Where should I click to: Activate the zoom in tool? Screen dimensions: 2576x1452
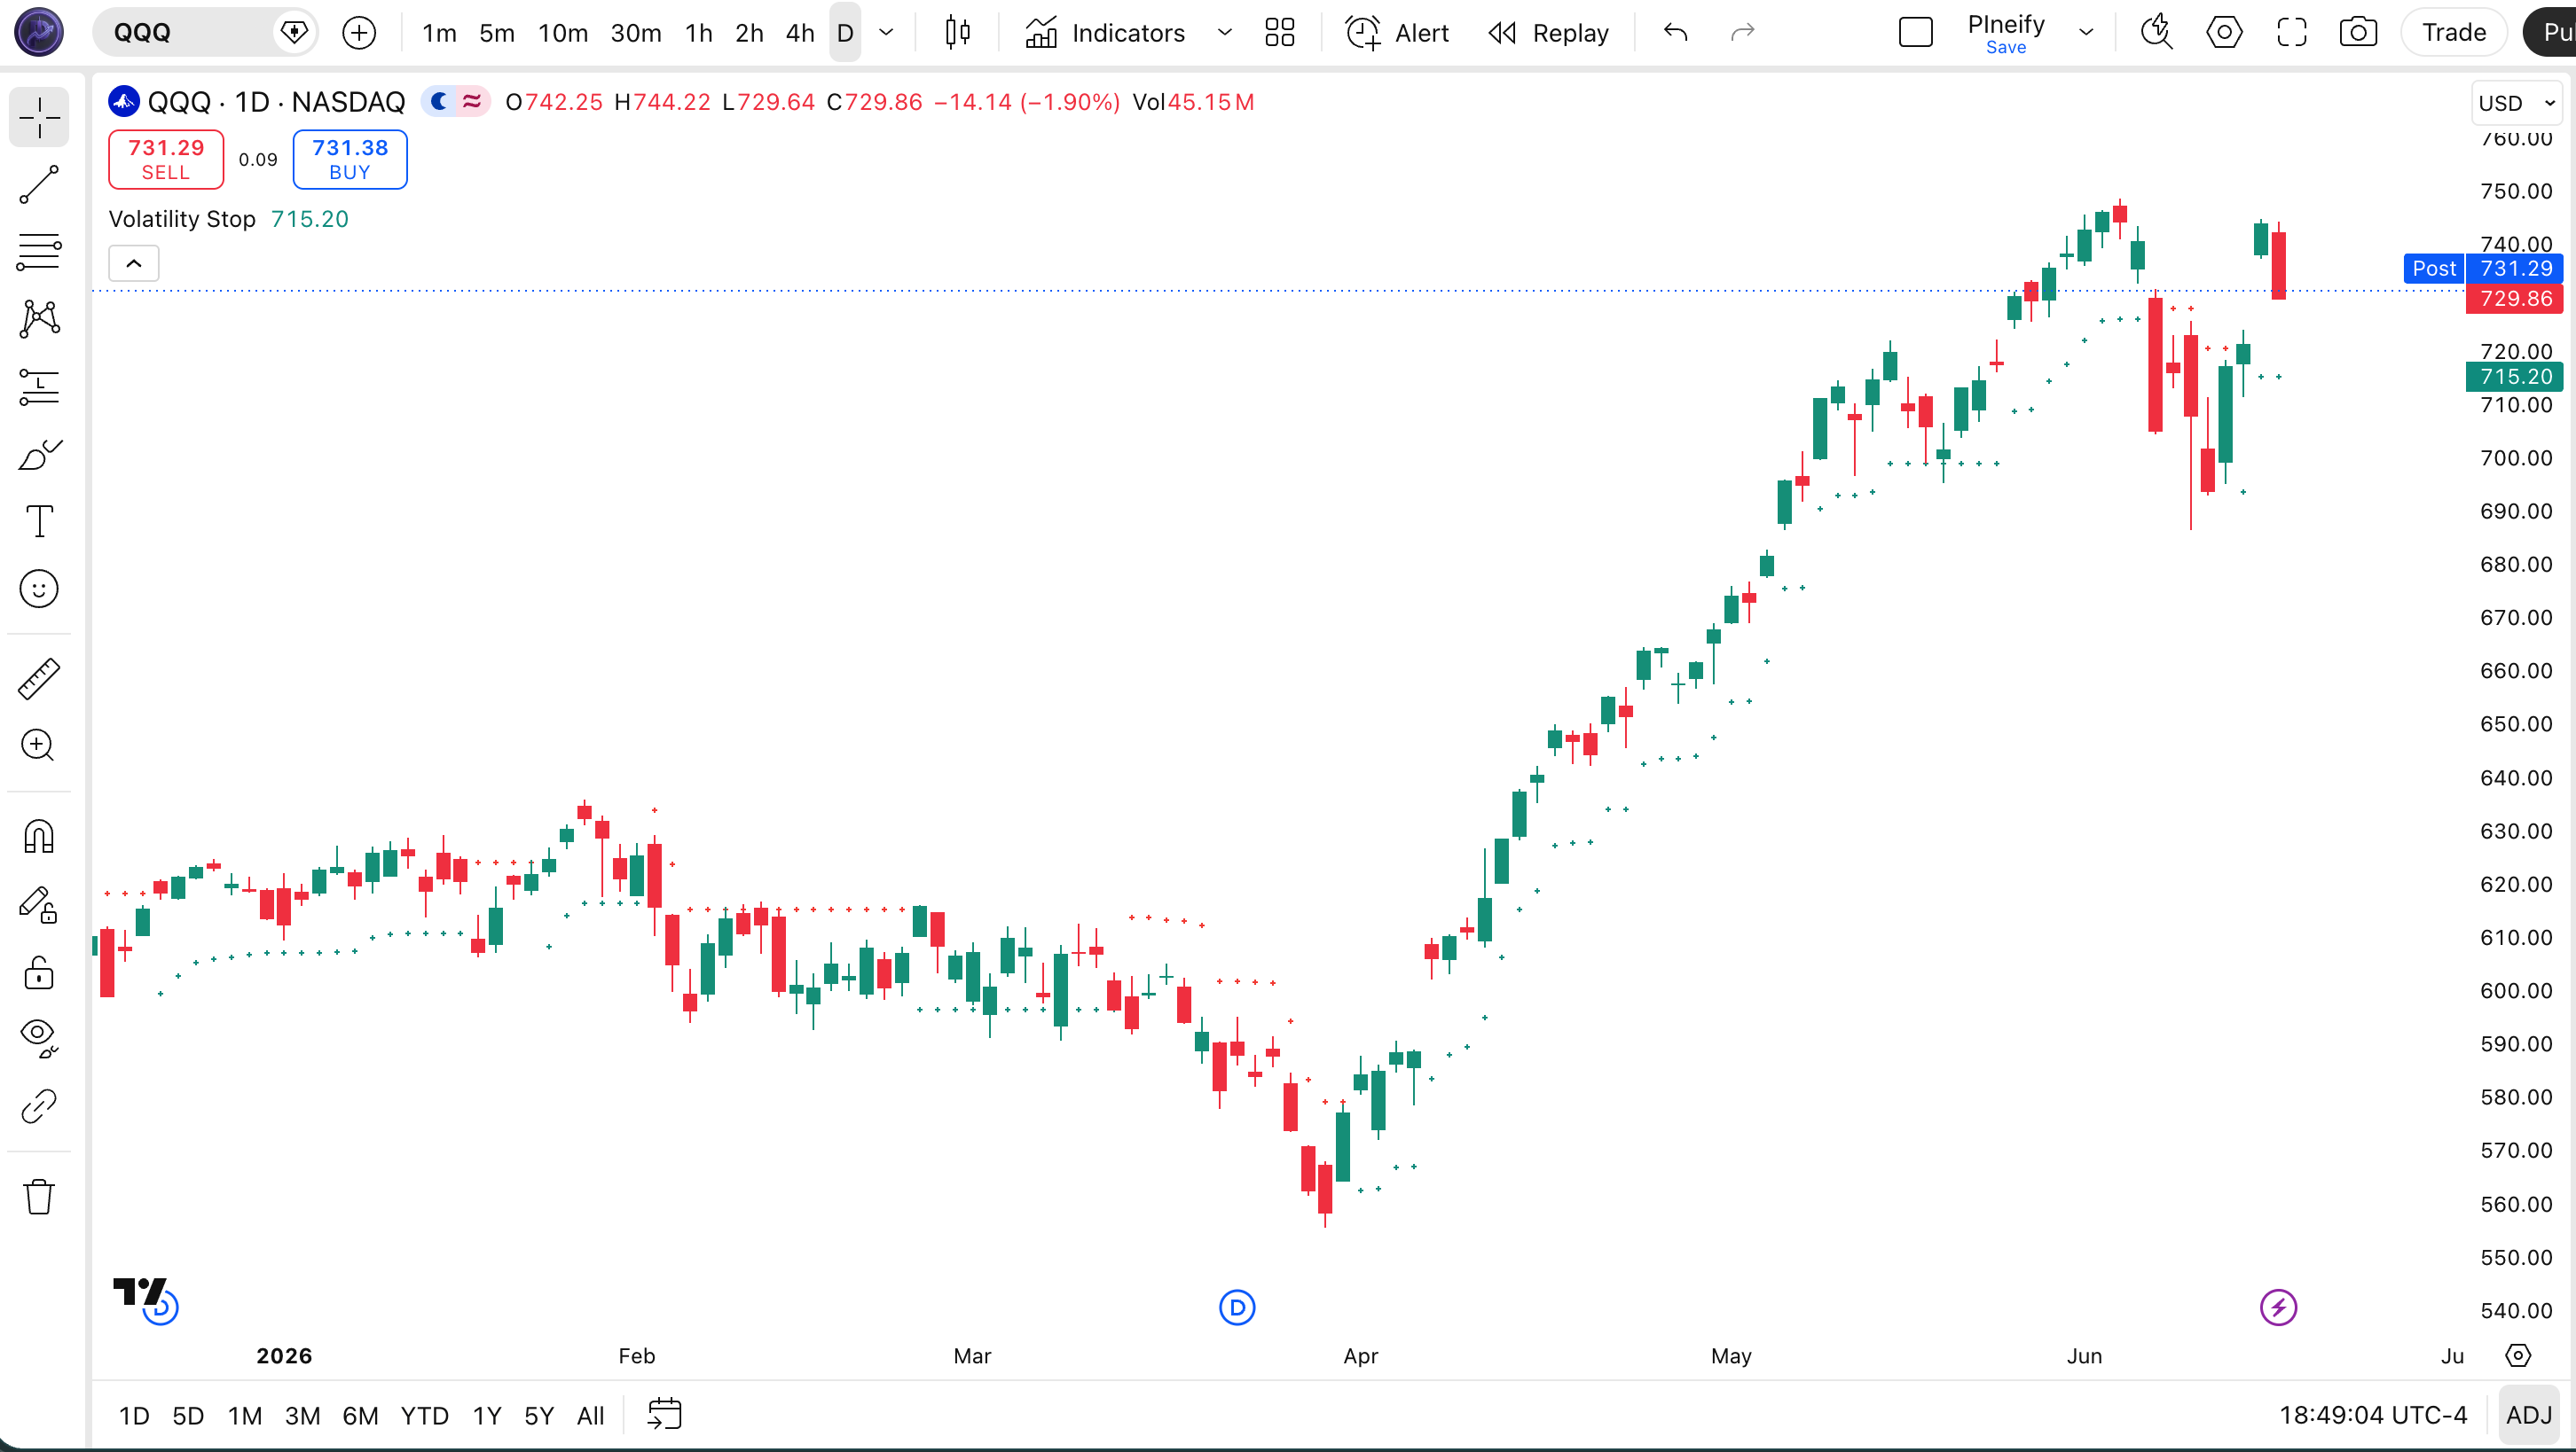(x=39, y=746)
